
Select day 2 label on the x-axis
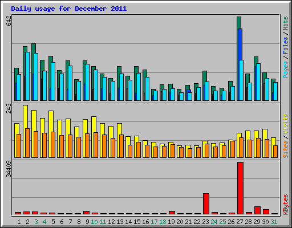(x=27, y=222)
